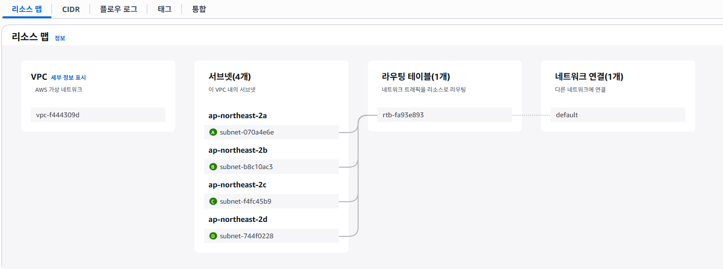Click the 서브넷(4개) panel heading
The height and width of the screenshot is (269, 723).
point(230,76)
